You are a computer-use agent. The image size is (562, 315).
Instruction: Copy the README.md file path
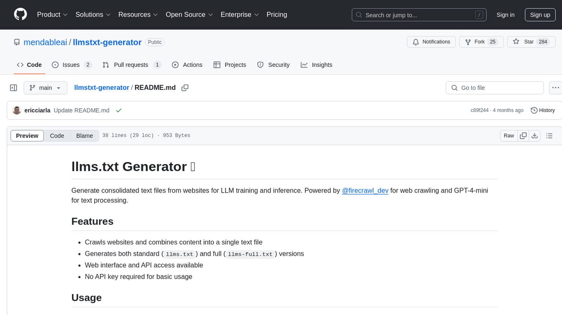click(185, 88)
